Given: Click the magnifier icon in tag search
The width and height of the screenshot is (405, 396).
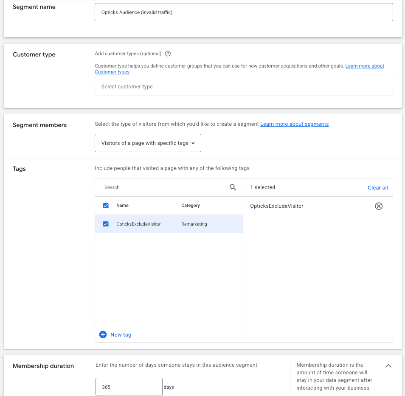Looking at the screenshot, I should tap(233, 187).
